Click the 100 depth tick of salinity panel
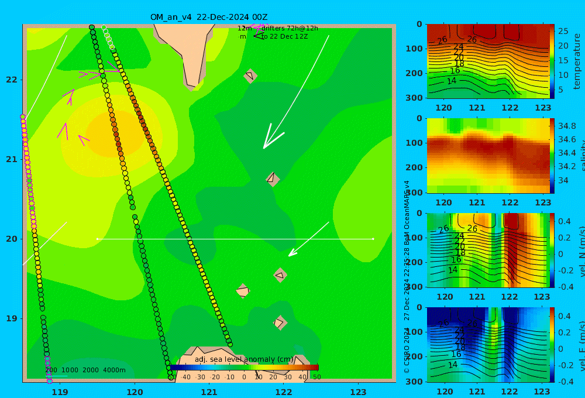 pyautogui.click(x=414, y=143)
